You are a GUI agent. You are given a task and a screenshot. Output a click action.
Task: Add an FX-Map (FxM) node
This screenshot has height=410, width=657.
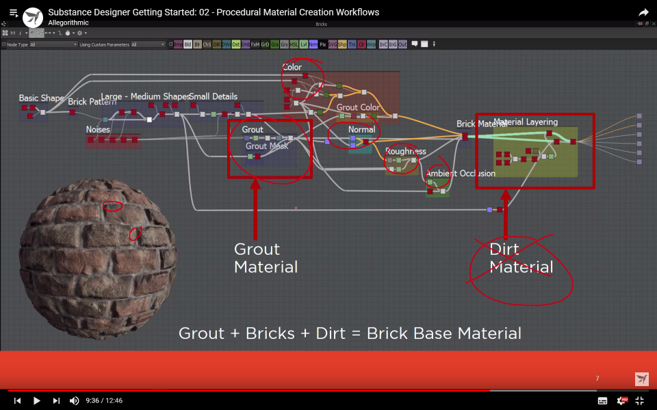255,44
